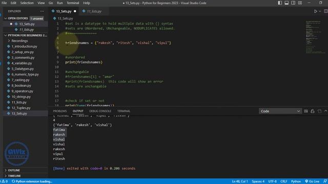Run Python file play button
Screen dimensions: 328x184
316,11
